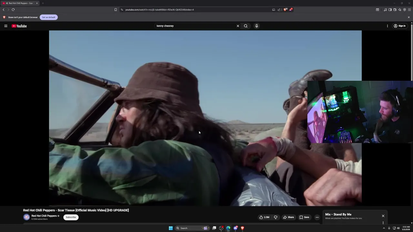Open the YouTube guide hamburger menu
413x232 pixels.
(6, 26)
